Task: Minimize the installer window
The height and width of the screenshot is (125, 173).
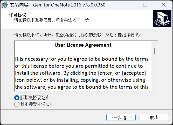Action: pos(127,5)
